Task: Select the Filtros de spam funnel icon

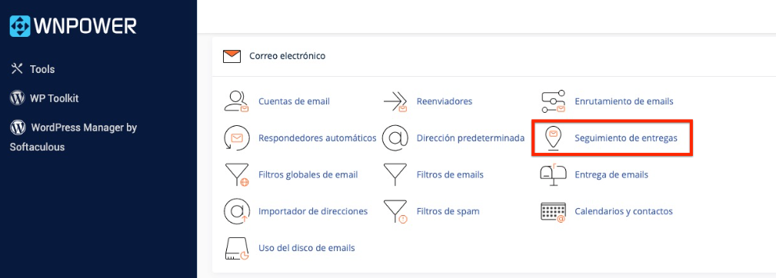Action: pos(395,211)
